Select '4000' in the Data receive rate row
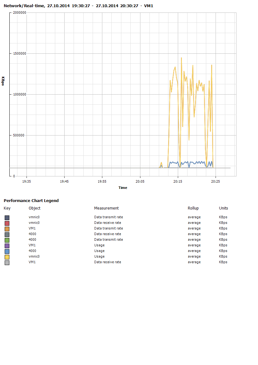Viewport: 258px width, 365px height. (32, 234)
